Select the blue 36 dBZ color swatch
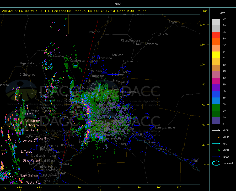Screen dimensions: 236x191 (x=216, y=94)
